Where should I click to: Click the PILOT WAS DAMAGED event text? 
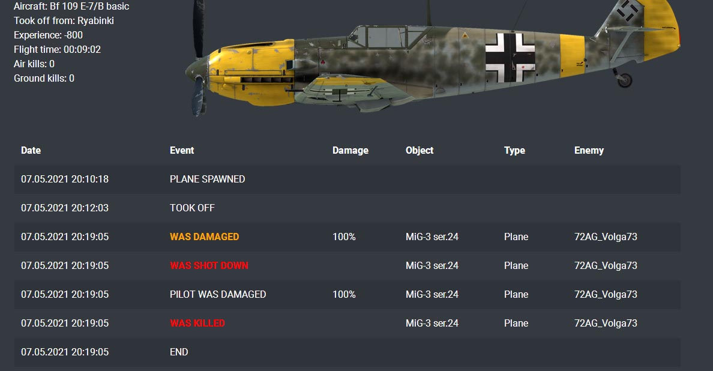pos(218,294)
